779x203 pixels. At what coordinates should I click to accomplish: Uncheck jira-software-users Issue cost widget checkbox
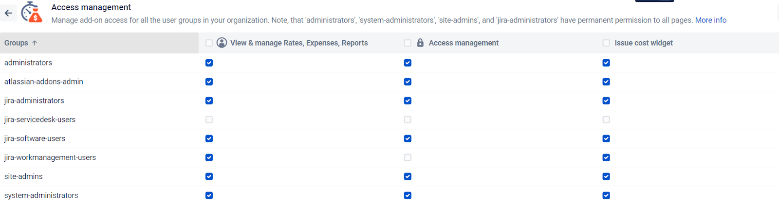[606, 138]
